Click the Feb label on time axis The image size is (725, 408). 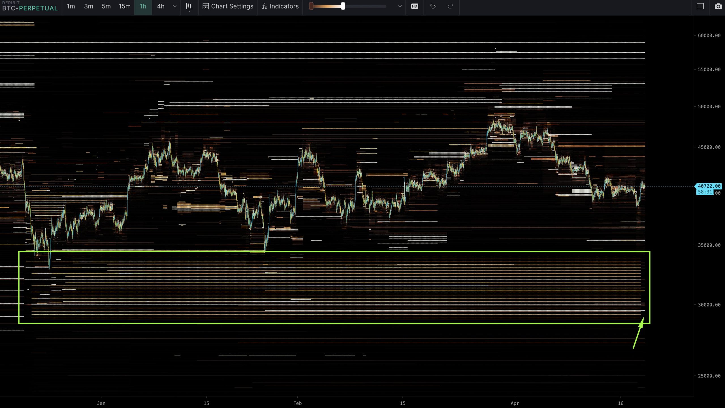pyautogui.click(x=297, y=403)
